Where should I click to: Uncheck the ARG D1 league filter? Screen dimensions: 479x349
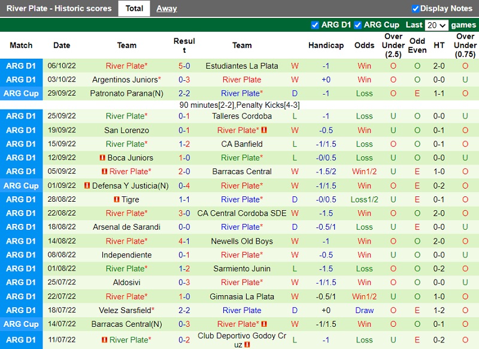(x=315, y=25)
